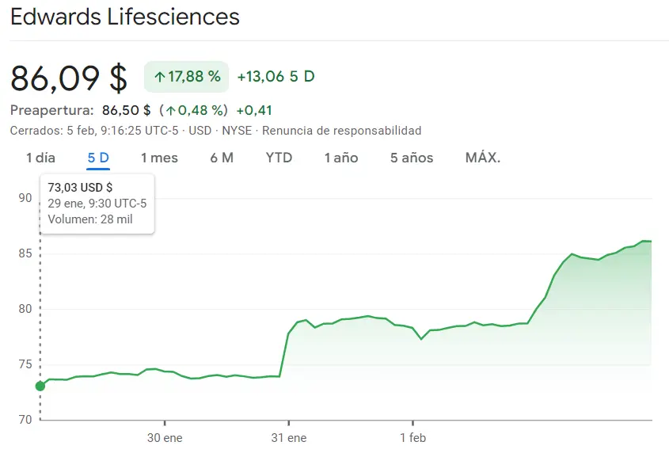Viewport: 669px width, 457px height.
Task: Click the Edwards Lifesciences title
Action: pyautogui.click(x=125, y=17)
